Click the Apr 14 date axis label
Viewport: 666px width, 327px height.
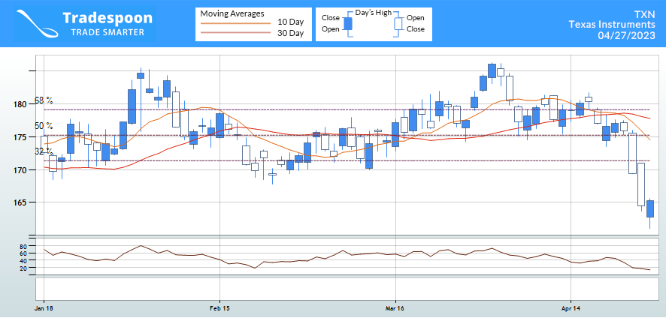[x=571, y=308]
